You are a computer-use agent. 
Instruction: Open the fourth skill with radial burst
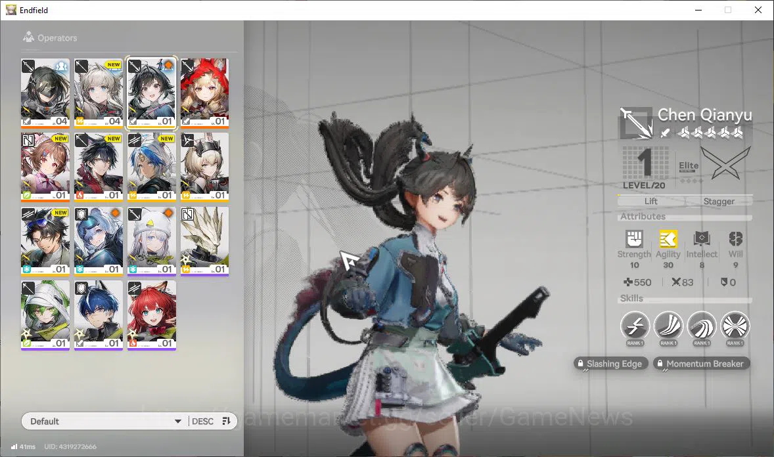point(735,326)
